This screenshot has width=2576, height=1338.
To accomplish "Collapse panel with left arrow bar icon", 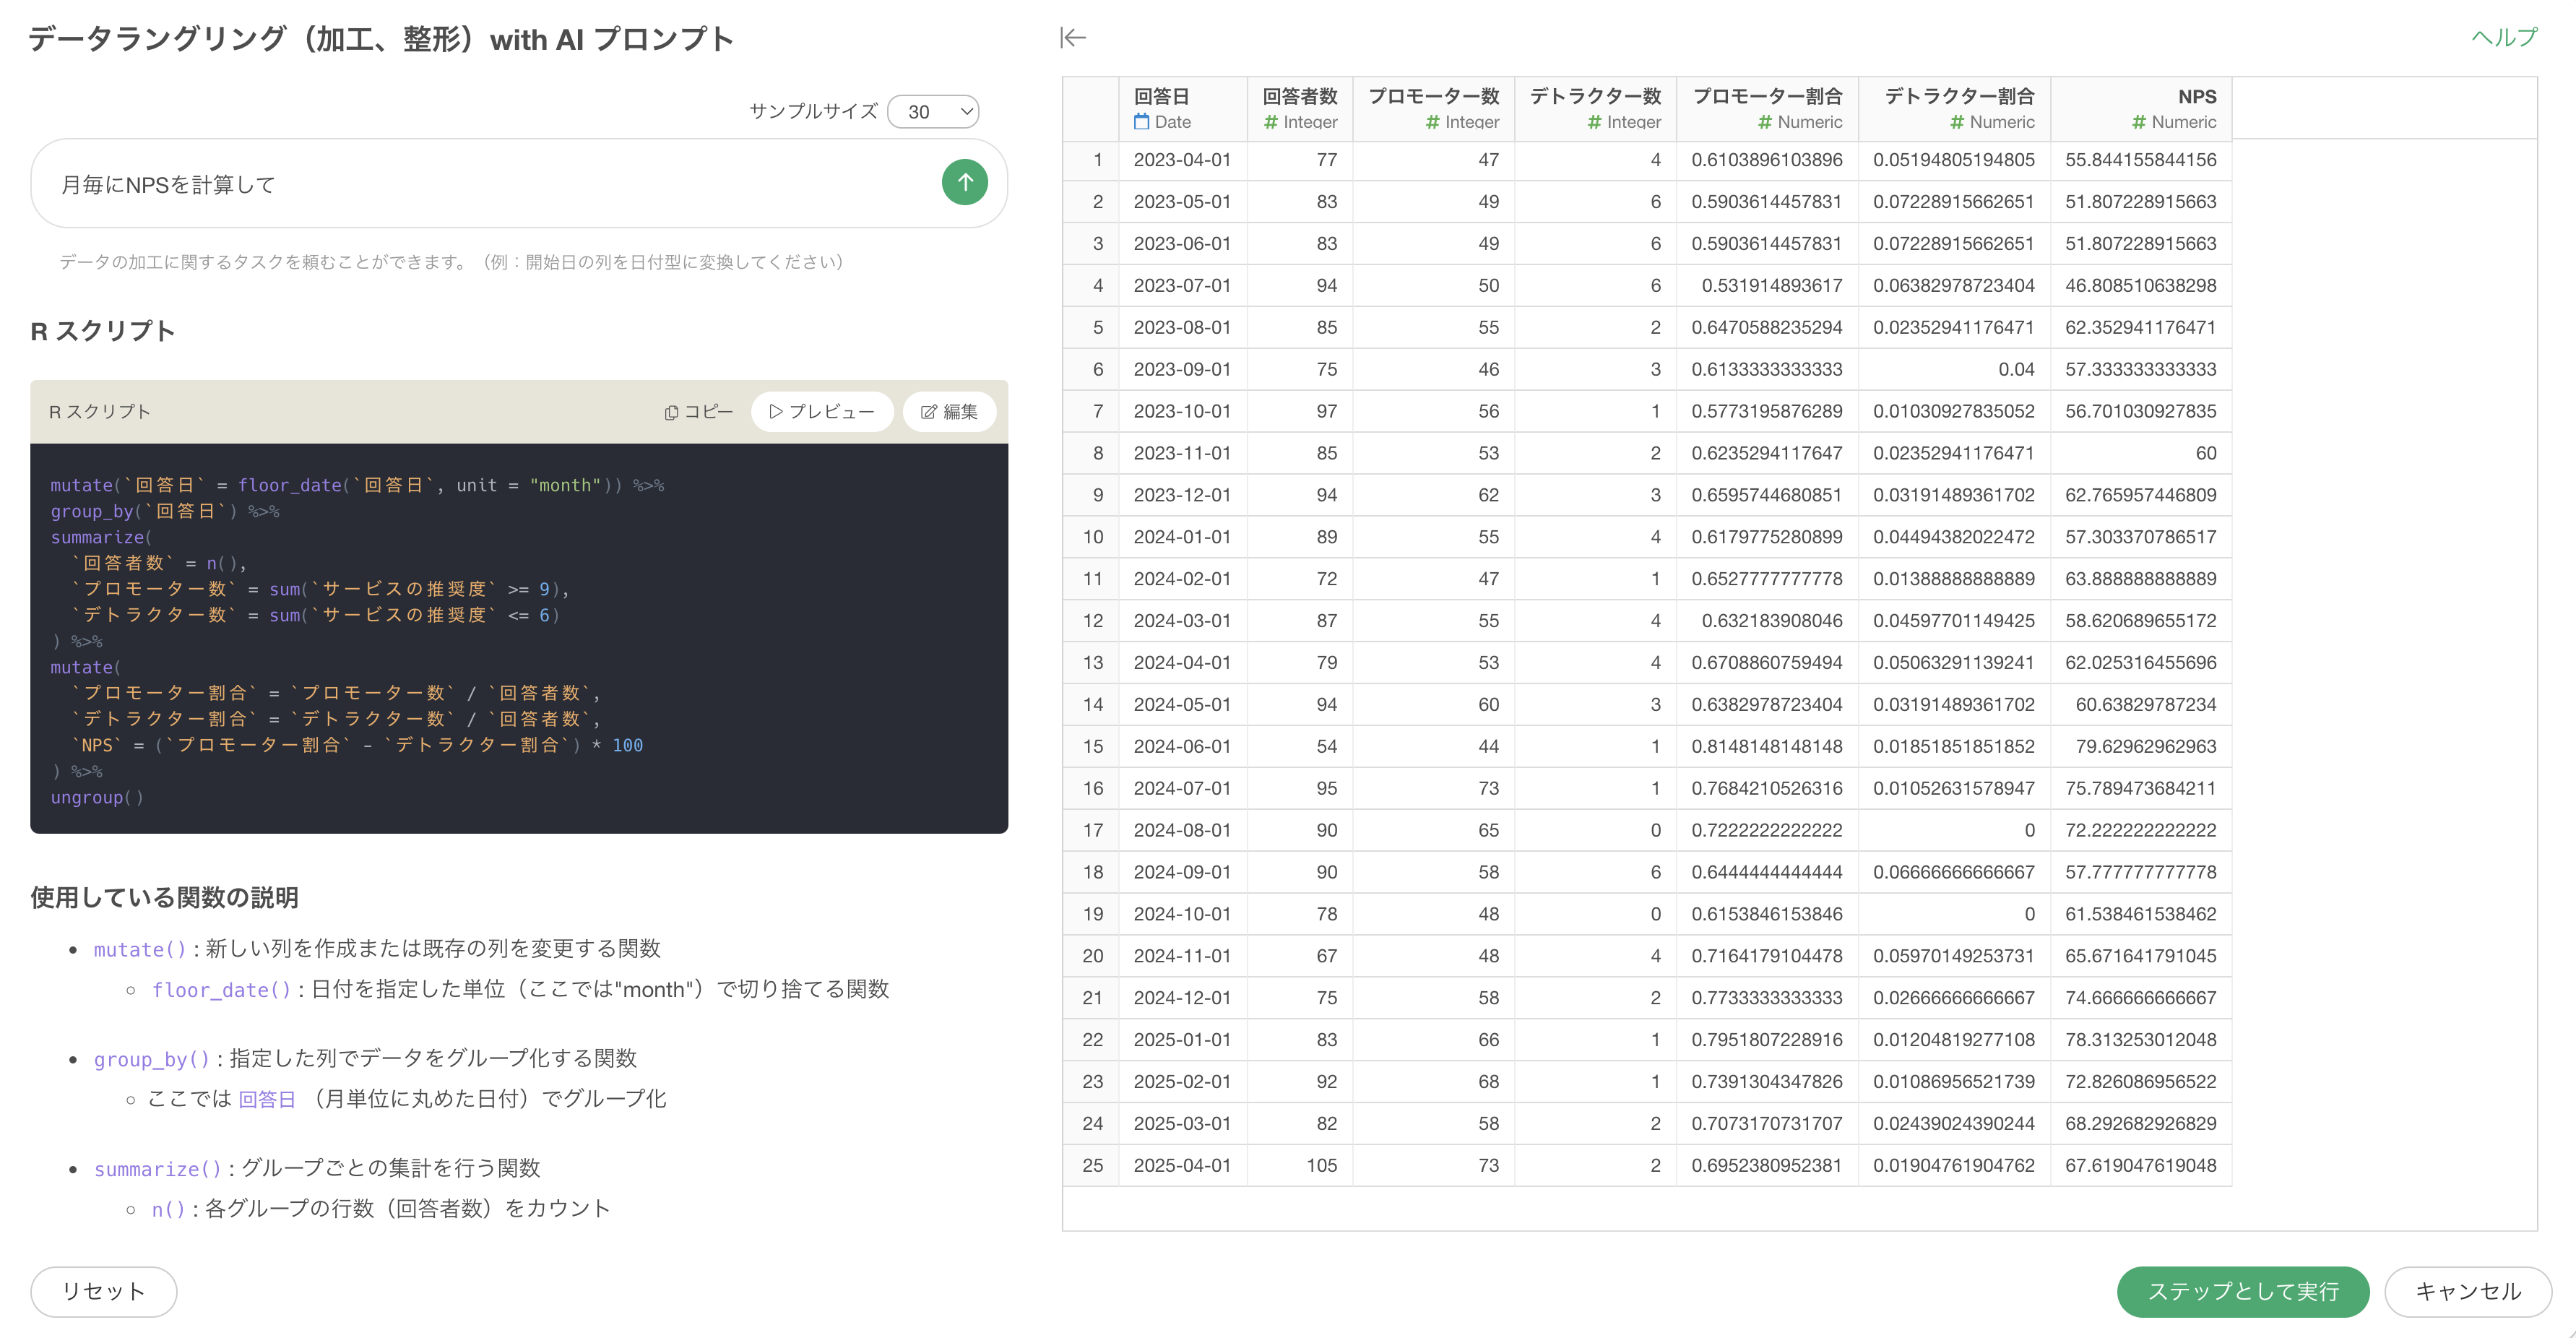I will click(x=1072, y=38).
